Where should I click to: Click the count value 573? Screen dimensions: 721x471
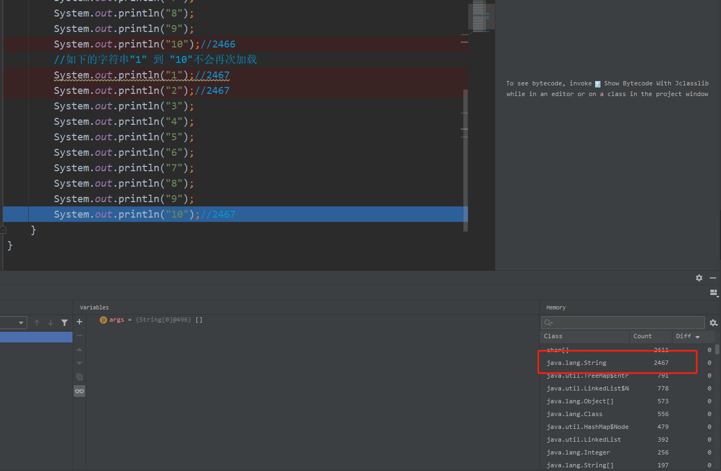pyautogui.click(x=663, y=401)
